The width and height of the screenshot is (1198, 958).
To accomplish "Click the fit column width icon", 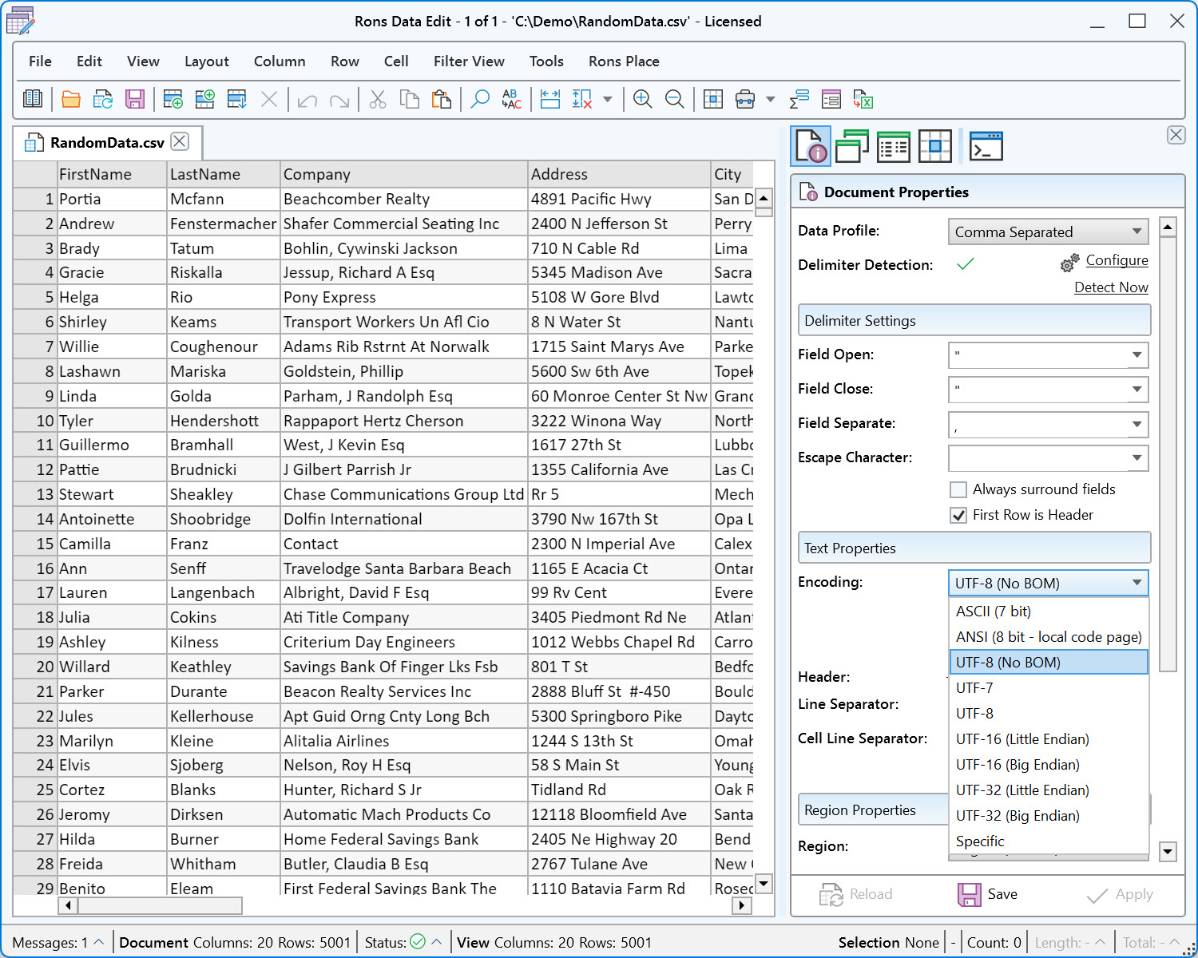I will click(550, 99).
